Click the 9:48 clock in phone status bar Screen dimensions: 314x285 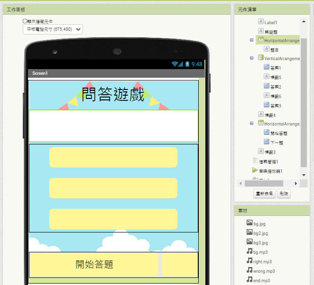click(197, 64)
